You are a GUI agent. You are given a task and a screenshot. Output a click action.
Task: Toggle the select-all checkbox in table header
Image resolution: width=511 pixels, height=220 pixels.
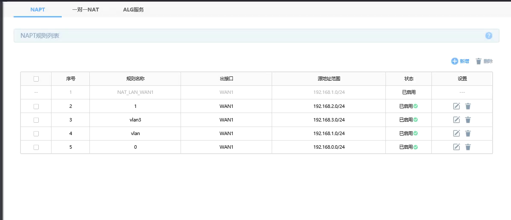36,79
